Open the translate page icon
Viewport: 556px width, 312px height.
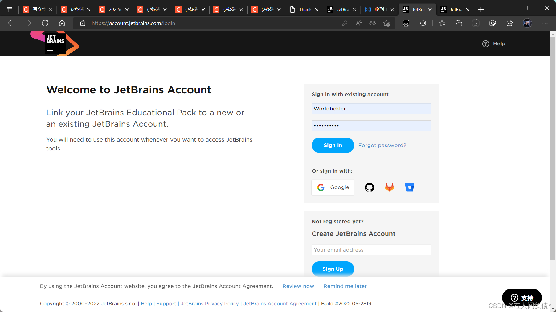point(372,23)
